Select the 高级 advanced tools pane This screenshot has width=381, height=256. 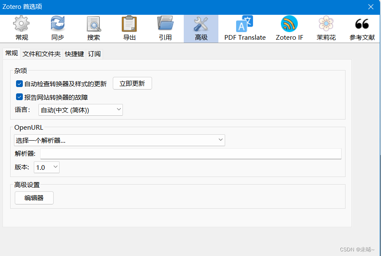click(201, 28)
